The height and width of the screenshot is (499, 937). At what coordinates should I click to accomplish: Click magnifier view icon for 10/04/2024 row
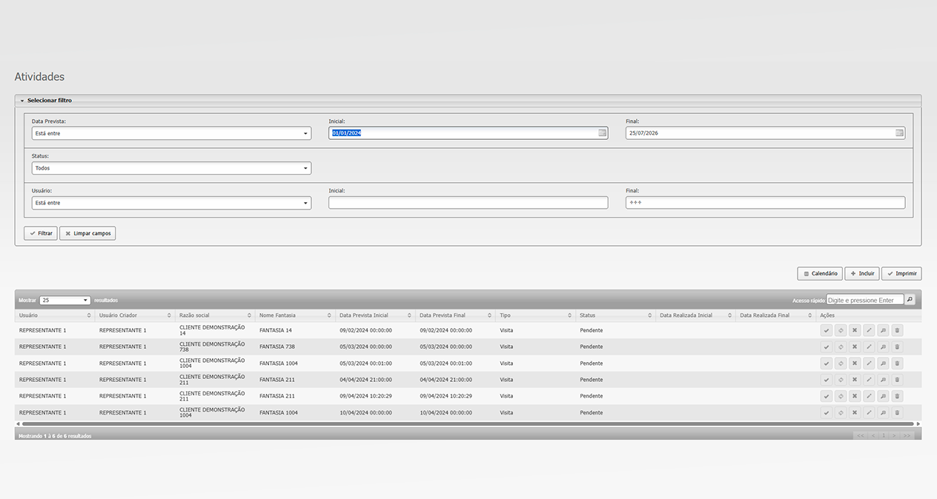883,412
